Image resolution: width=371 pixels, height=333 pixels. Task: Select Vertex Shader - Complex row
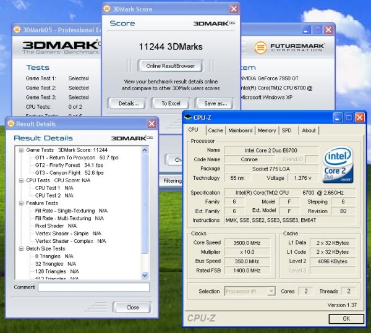tap(70, 241)
